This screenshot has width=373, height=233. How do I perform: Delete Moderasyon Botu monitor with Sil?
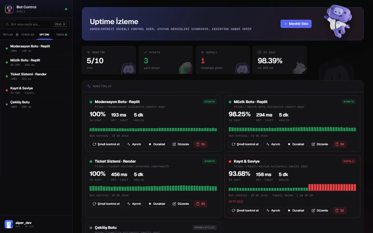tap(200, 144)
